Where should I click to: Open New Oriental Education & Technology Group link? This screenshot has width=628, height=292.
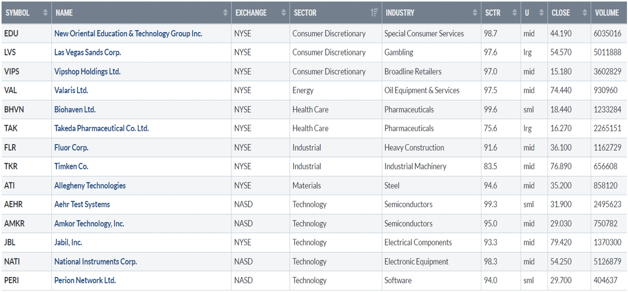pyautogui.click(x=128, y=34)
